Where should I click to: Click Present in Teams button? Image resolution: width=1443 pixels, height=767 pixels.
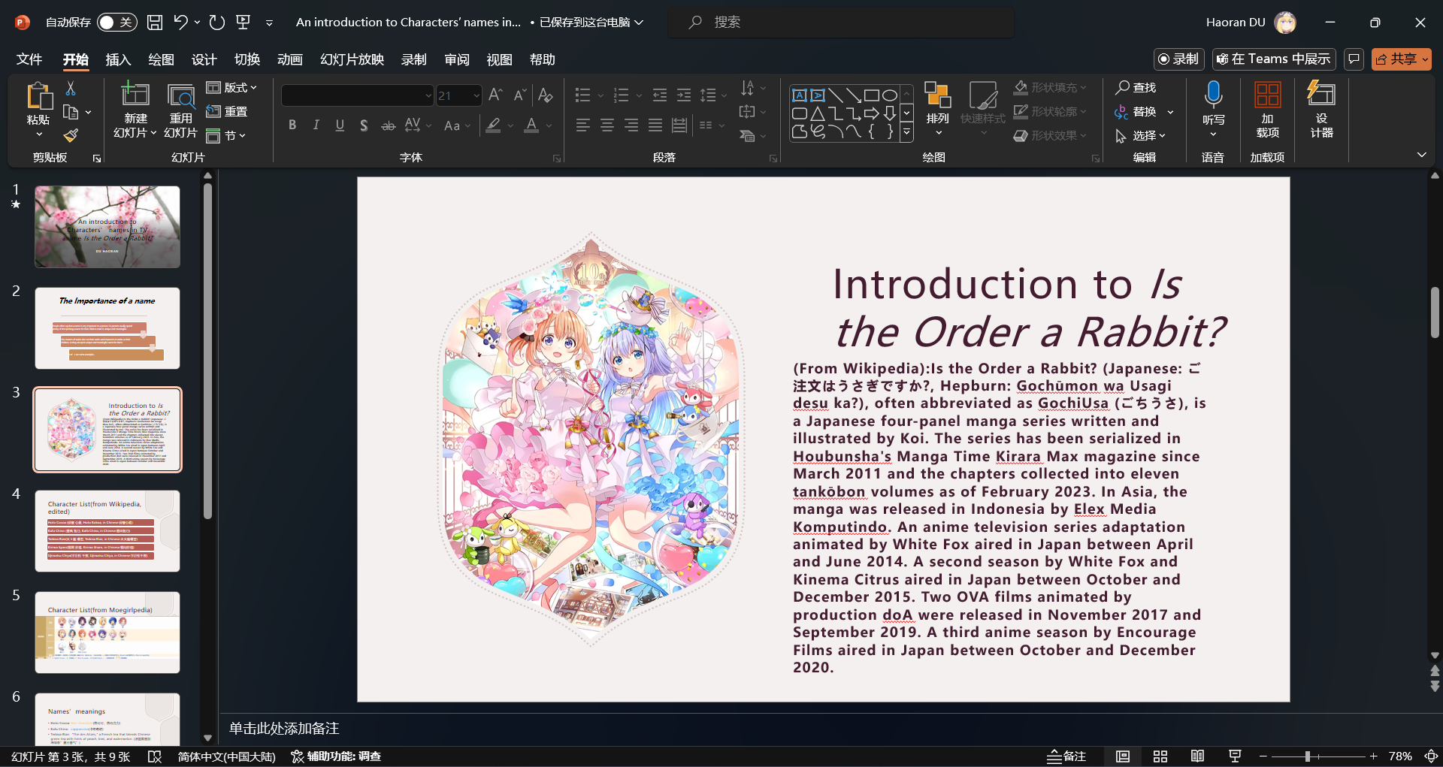coord(1274,59)
